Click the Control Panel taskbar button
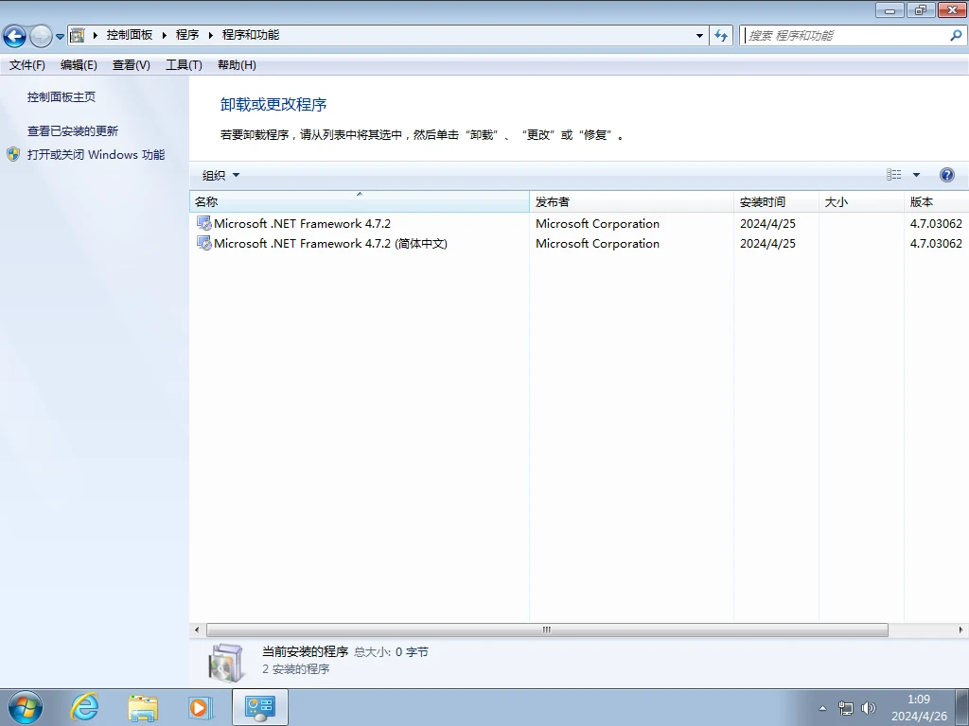 pyautogui.click(x=260, y=707)
